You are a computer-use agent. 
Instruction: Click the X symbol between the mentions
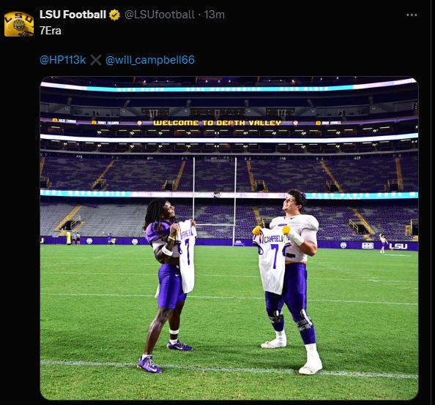click(96, 60)
